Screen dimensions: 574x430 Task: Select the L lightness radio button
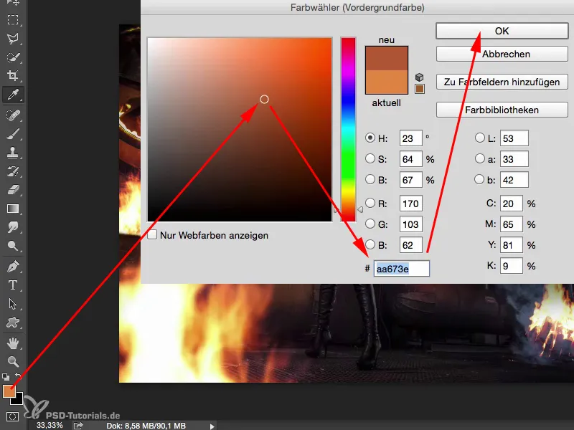coord(479,138)
